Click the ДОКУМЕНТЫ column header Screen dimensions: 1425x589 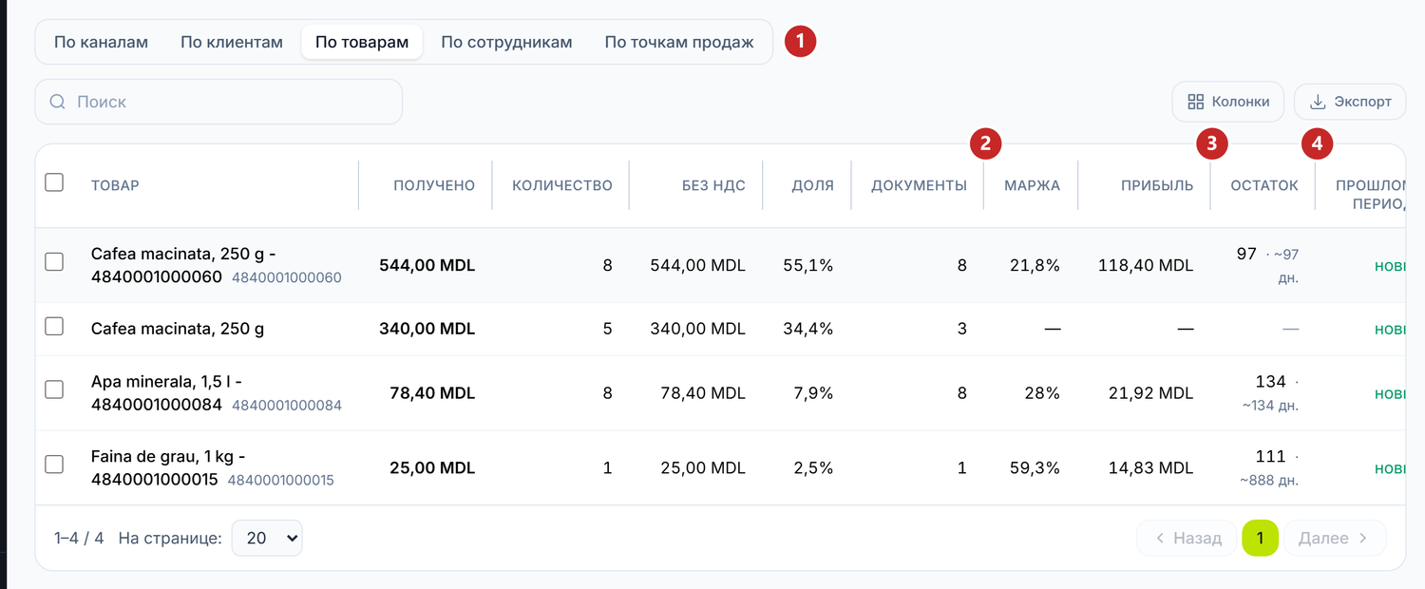pos(919,185)
